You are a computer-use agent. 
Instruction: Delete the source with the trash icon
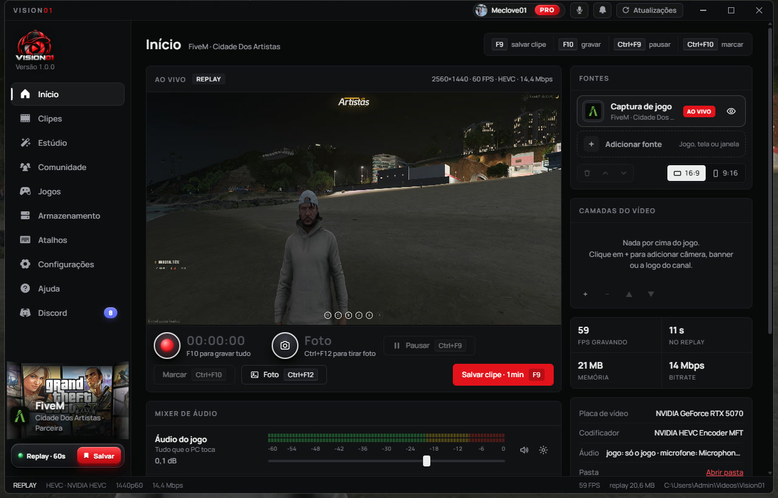click(x=587, y=173)
